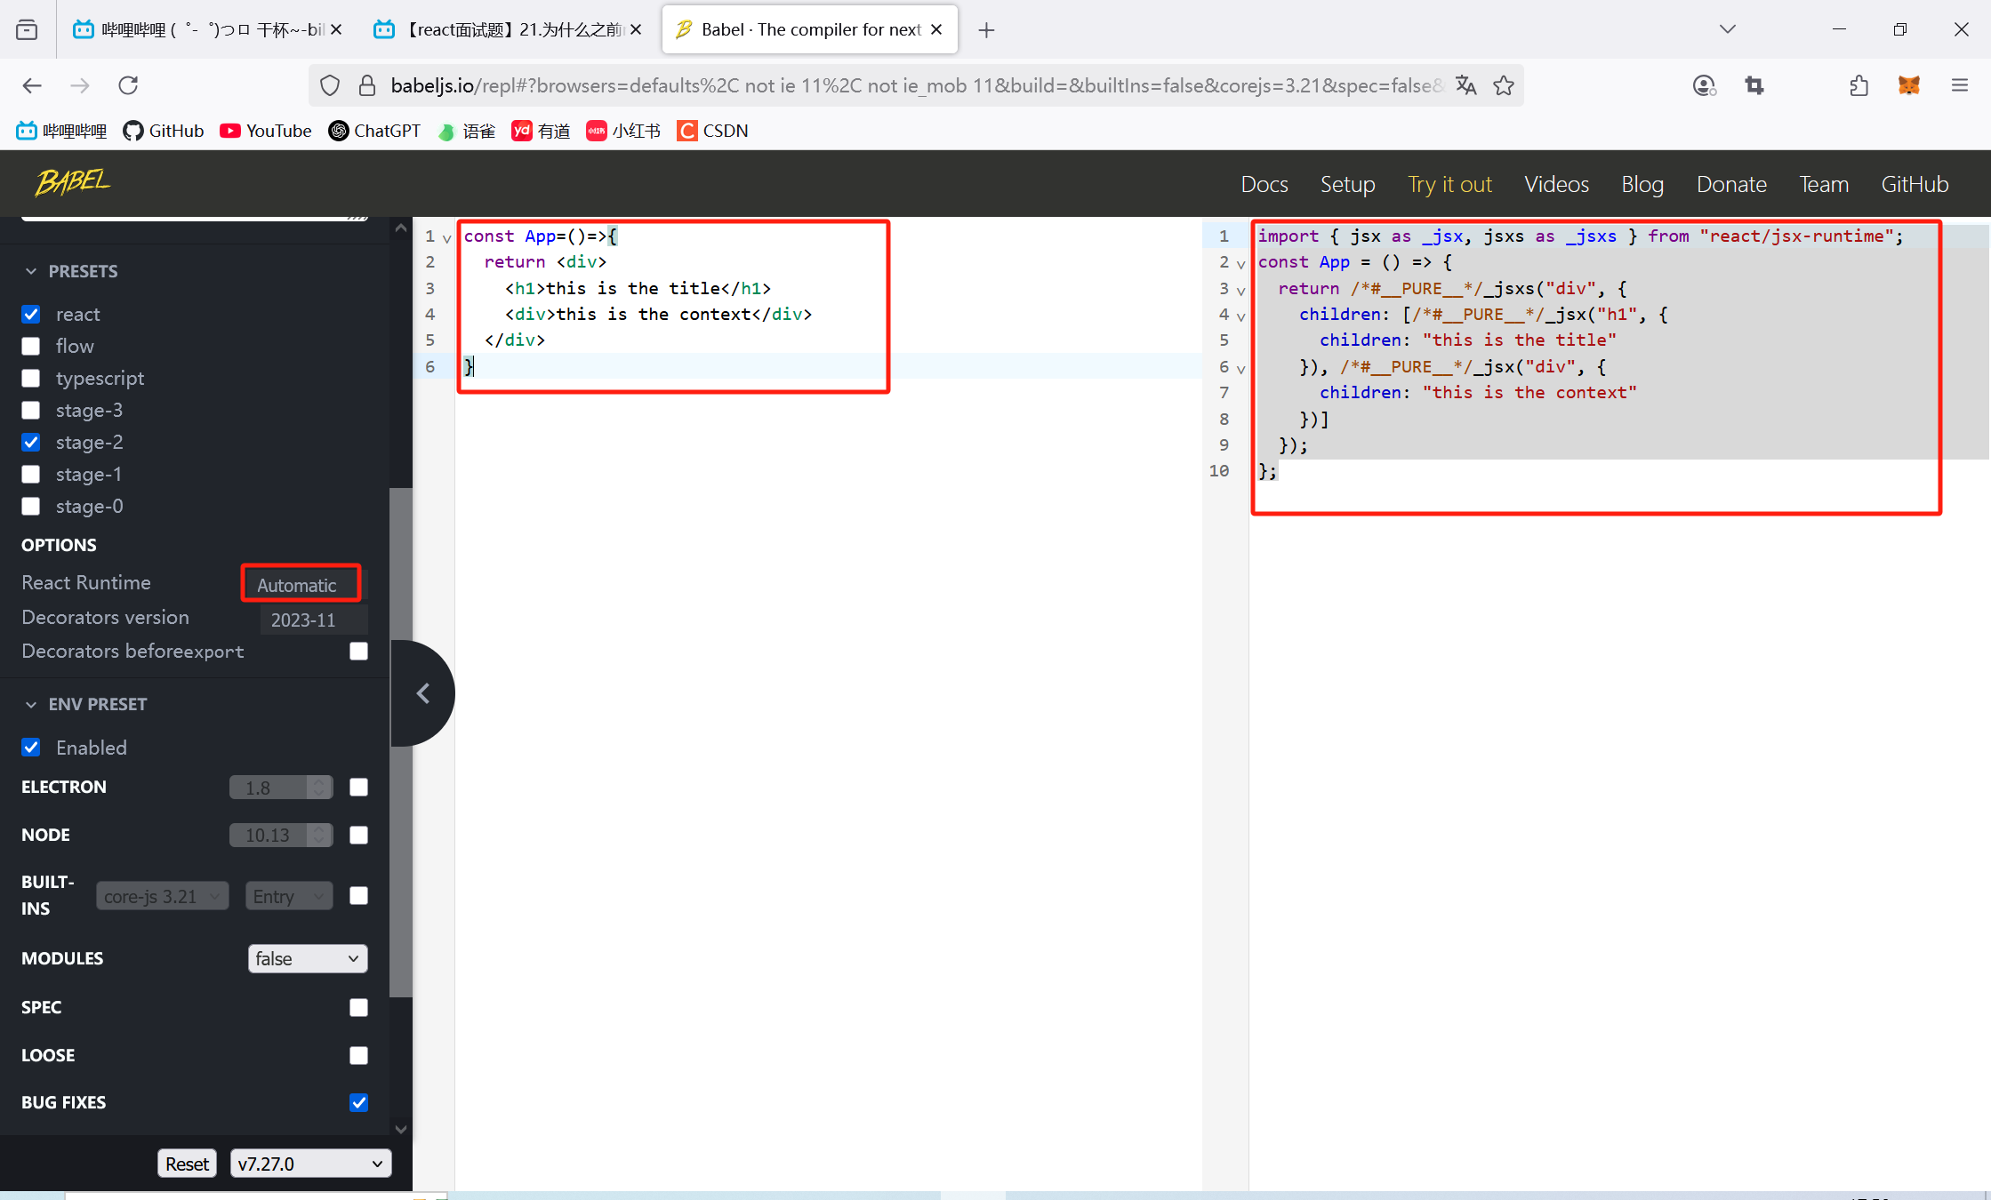Open MetaMask fox extension icon

(x=1908, y=85)
